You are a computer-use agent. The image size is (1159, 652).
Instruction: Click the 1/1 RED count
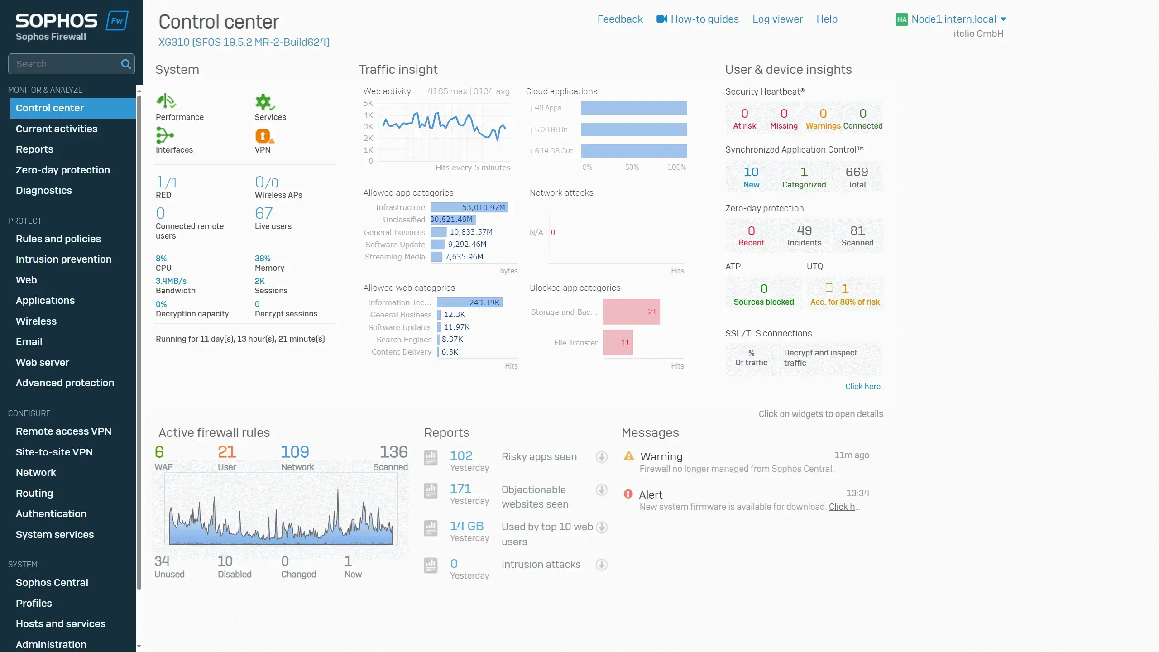click(167, 182)
